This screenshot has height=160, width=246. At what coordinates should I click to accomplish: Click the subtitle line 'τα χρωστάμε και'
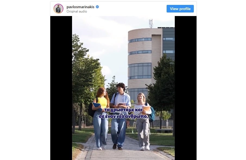[123, 110]
